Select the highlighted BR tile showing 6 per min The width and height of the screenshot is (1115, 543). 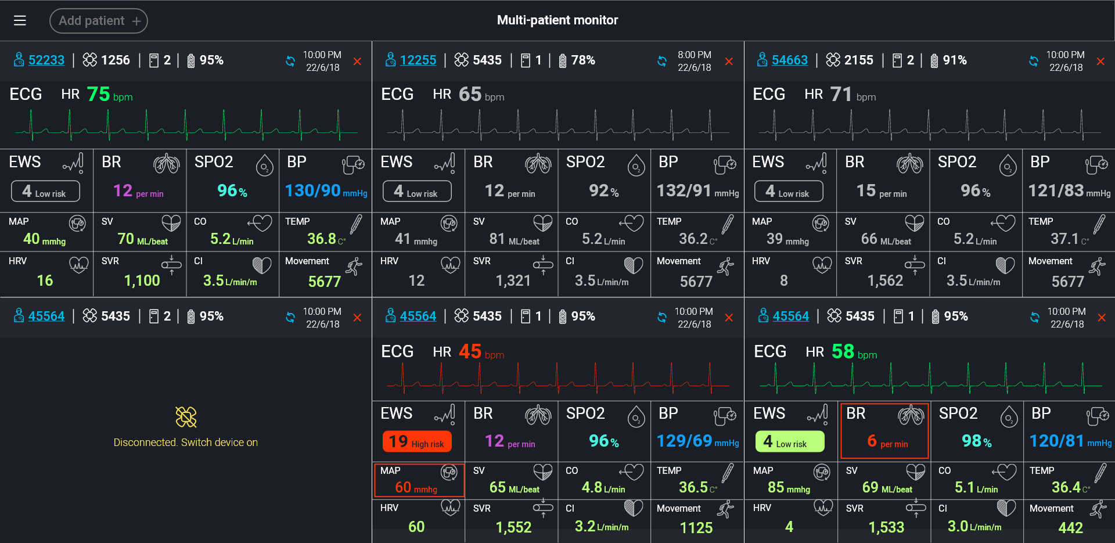click(884, 430)
